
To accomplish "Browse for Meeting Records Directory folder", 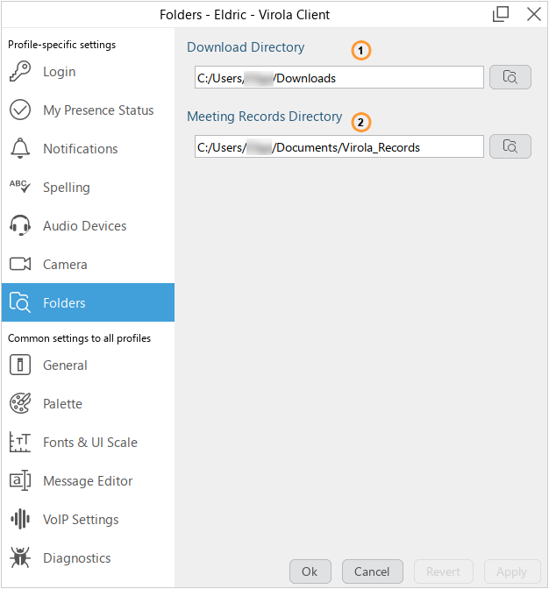I will (x=510, y=146).
